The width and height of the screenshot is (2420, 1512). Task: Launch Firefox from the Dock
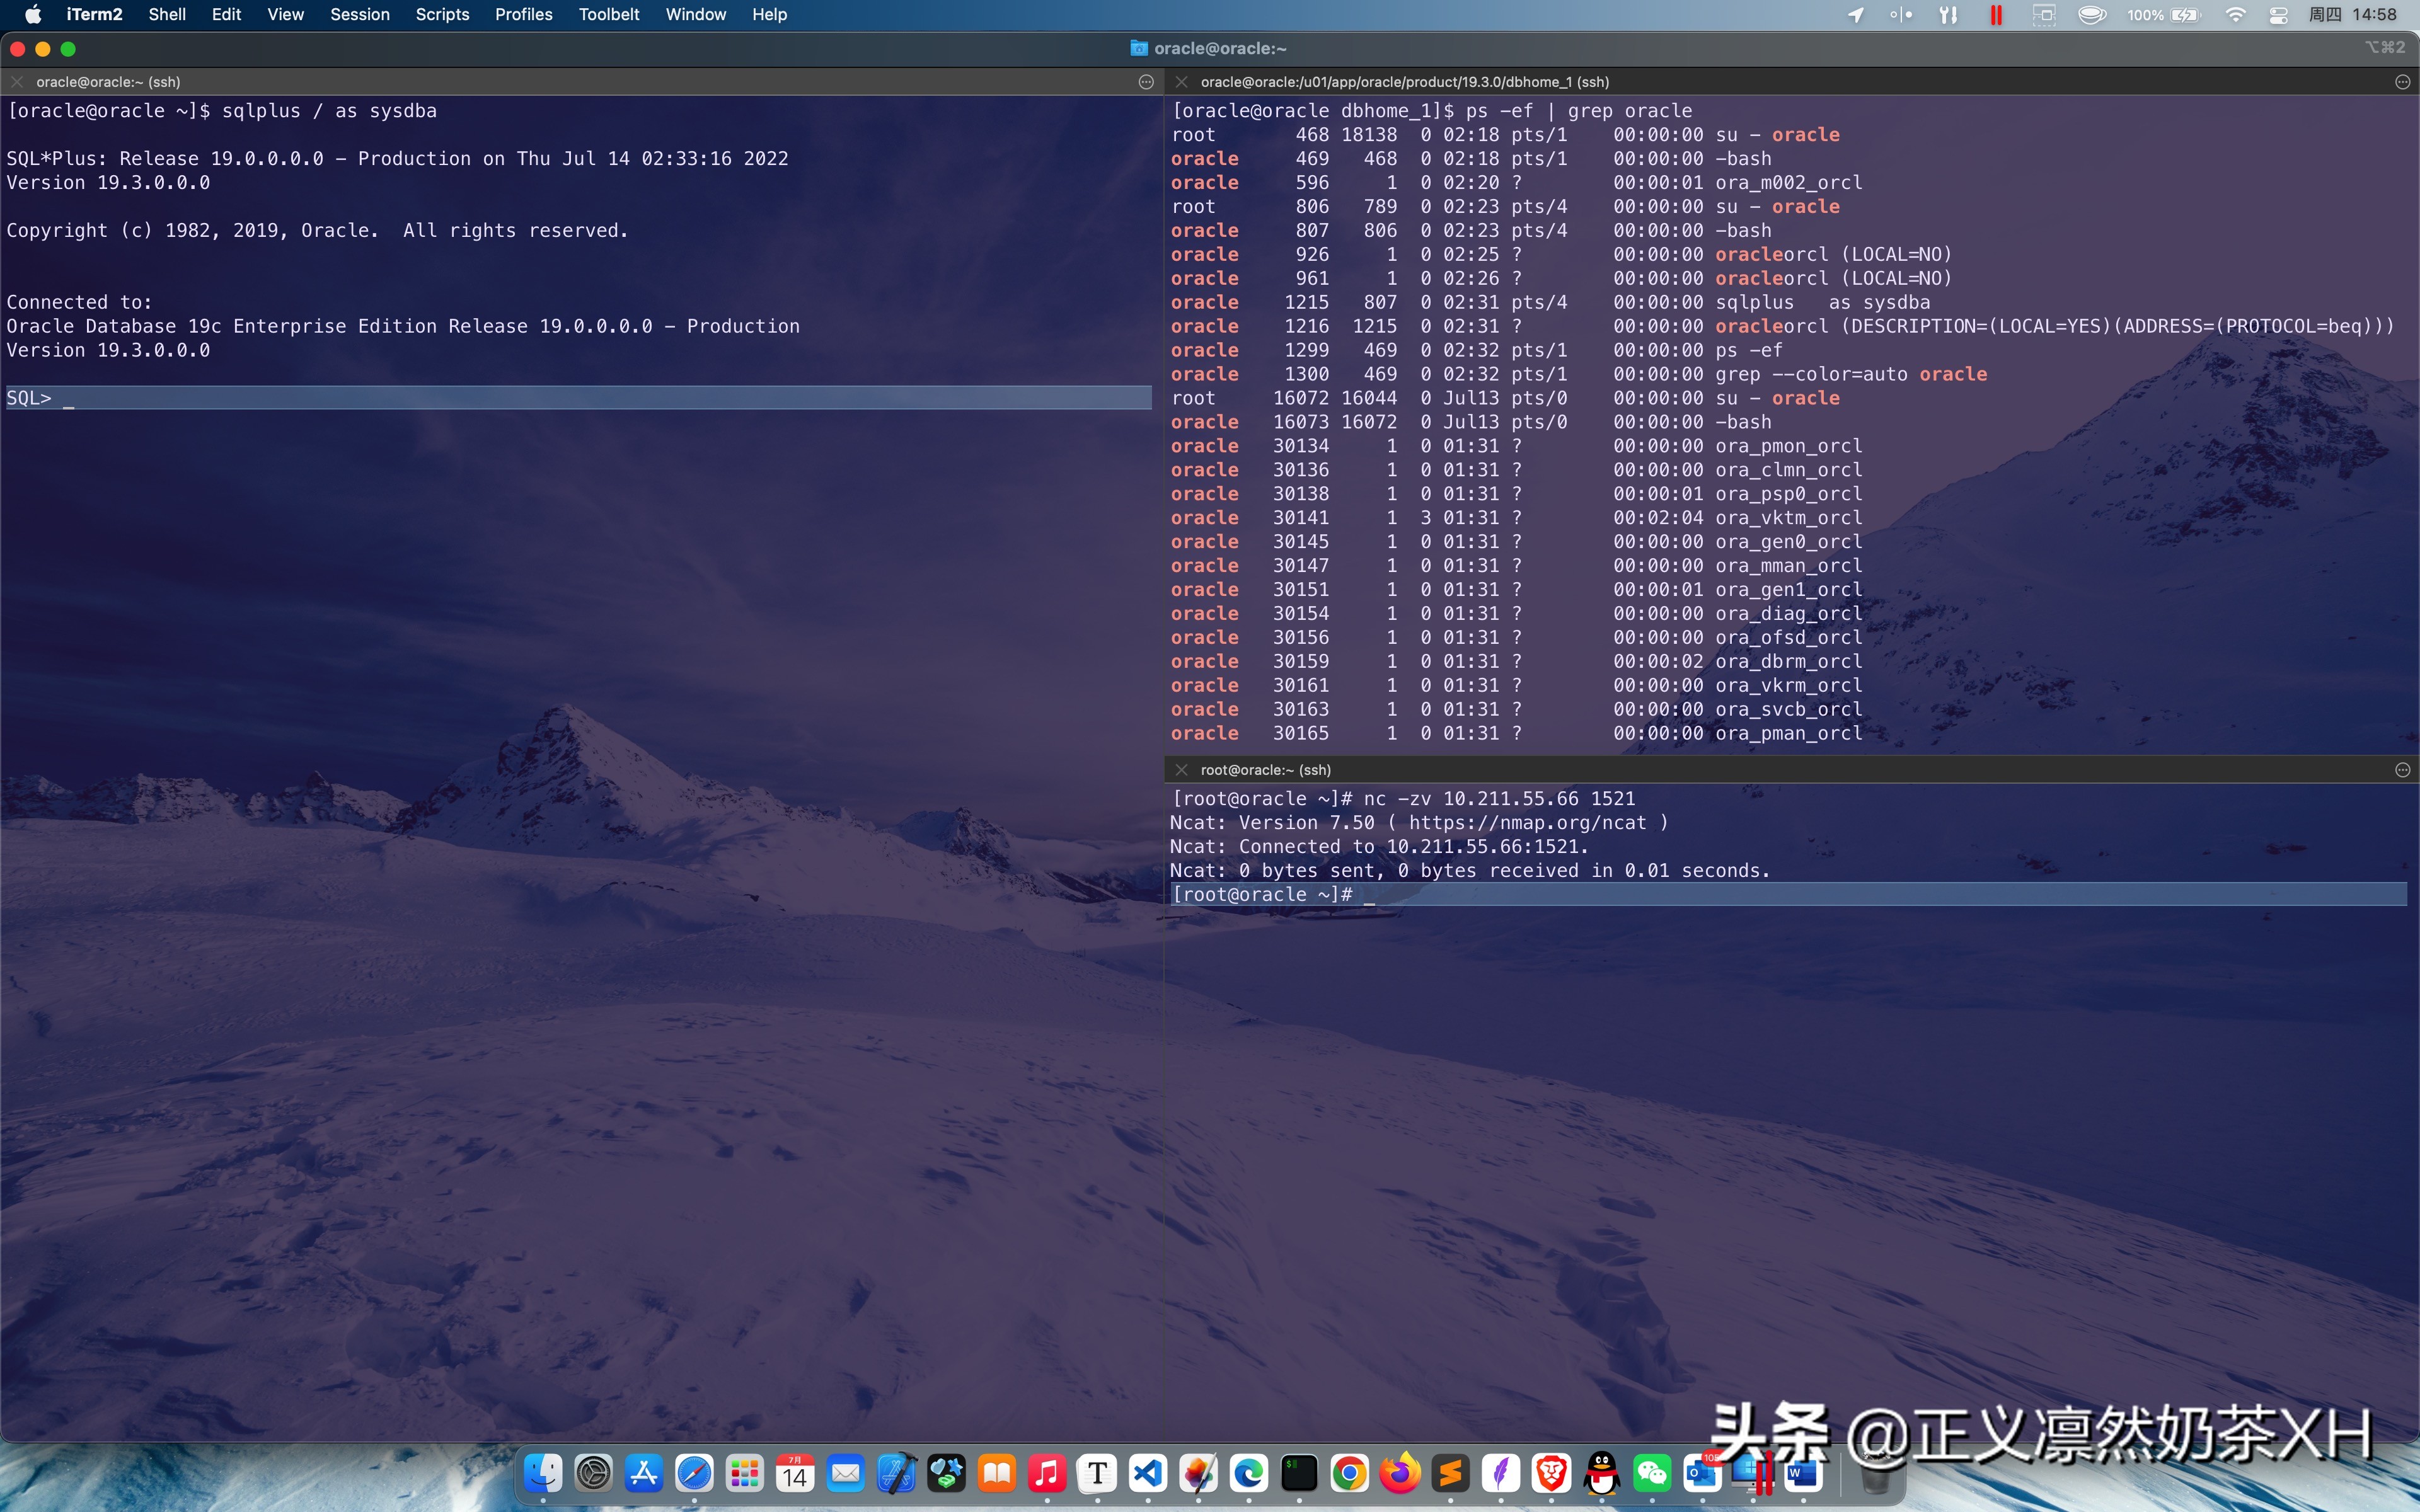click(x=1400, y=1473)
